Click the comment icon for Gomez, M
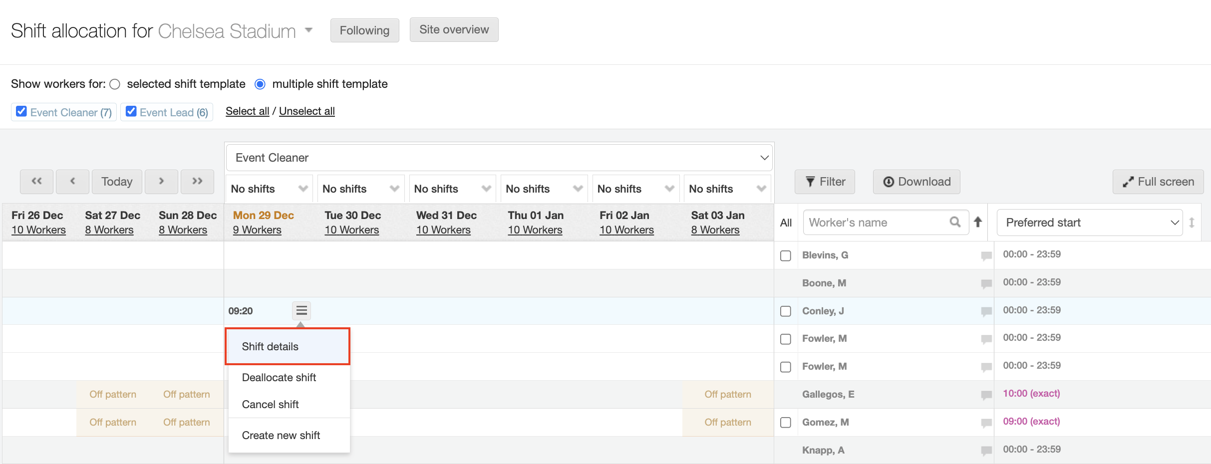The height and width of the screenshot is (464, 1211). coord(986,423)
